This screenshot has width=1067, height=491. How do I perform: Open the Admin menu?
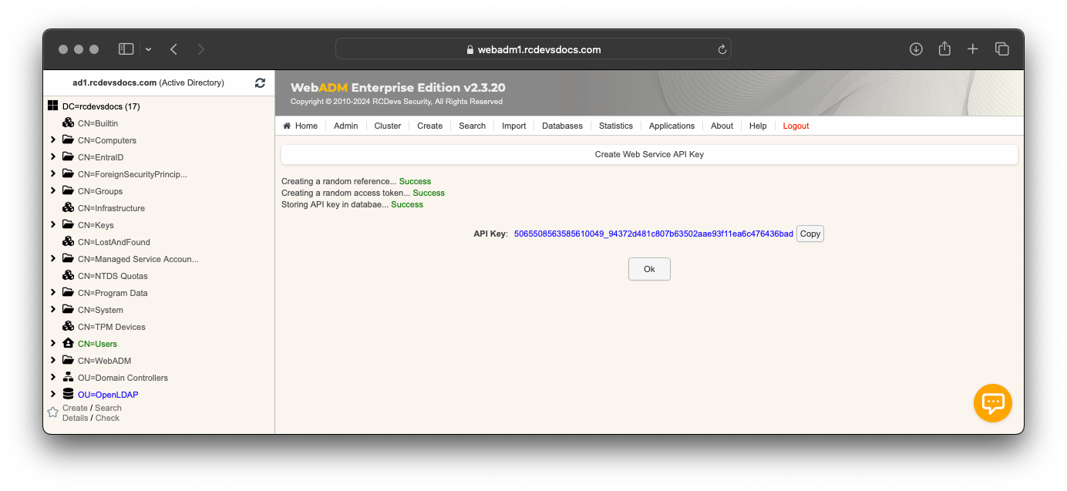[345, 126]
